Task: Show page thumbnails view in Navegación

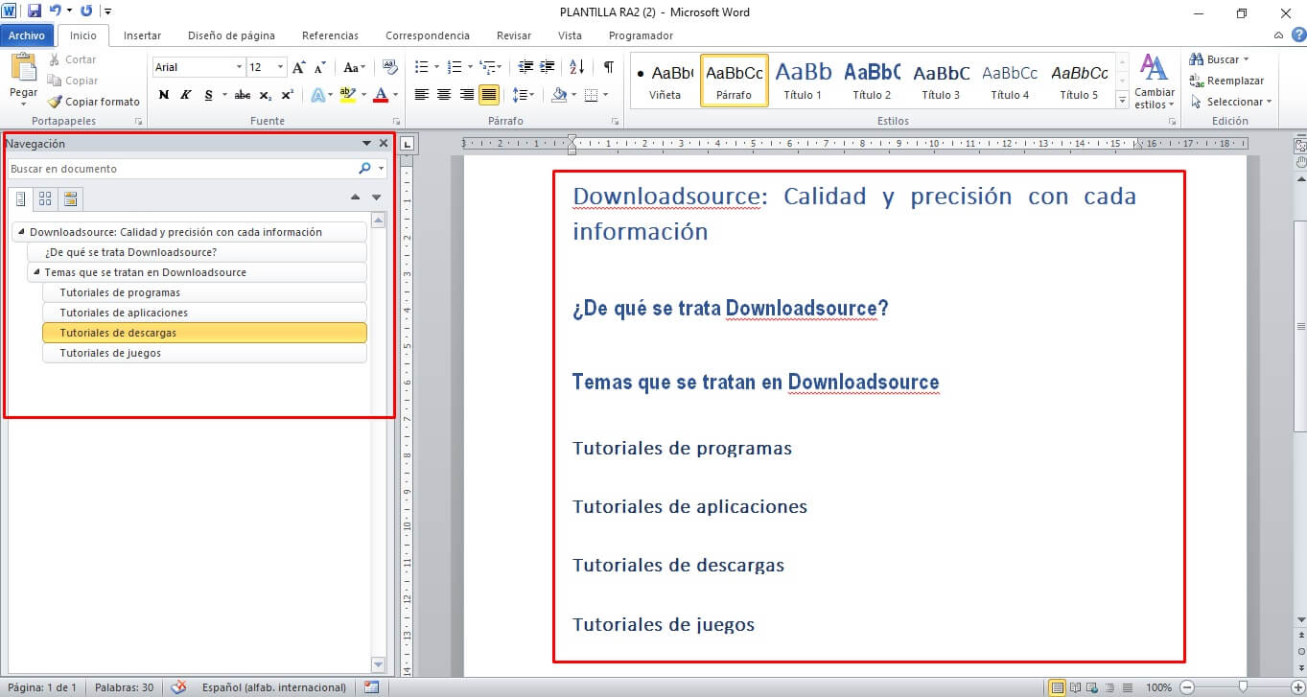Action: click(44, 198)
